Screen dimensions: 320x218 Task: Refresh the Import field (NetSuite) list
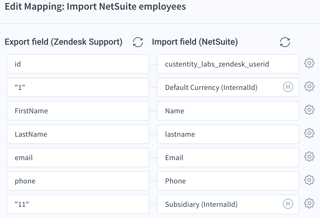point(285,42)
